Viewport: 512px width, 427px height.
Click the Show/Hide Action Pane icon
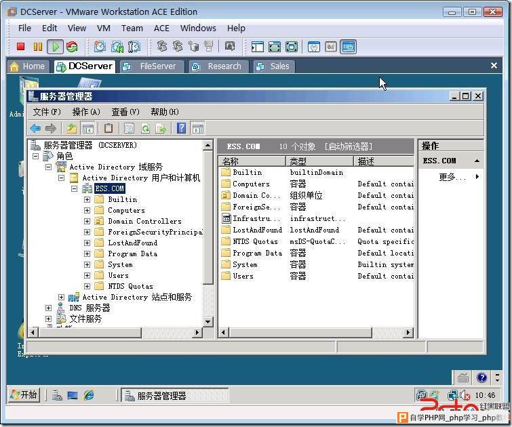197,129
